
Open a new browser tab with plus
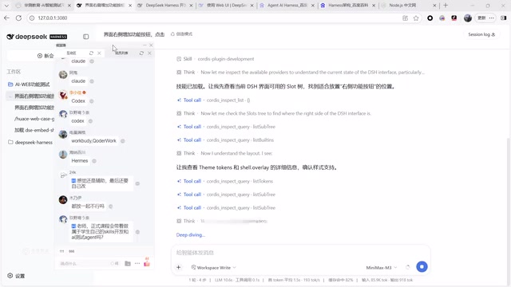(x=446, y=6)
